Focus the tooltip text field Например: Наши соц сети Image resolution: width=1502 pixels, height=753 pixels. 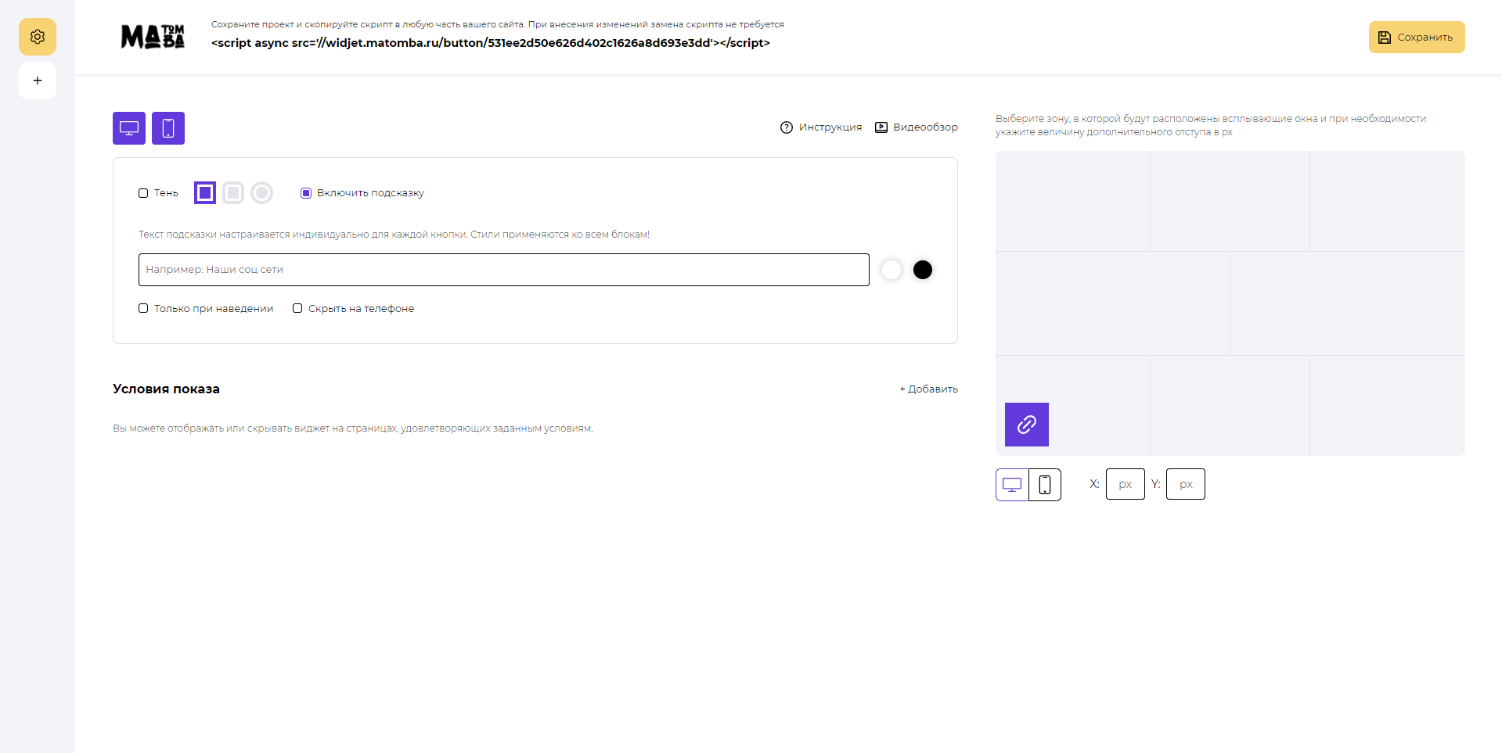(x=504, y=270)
